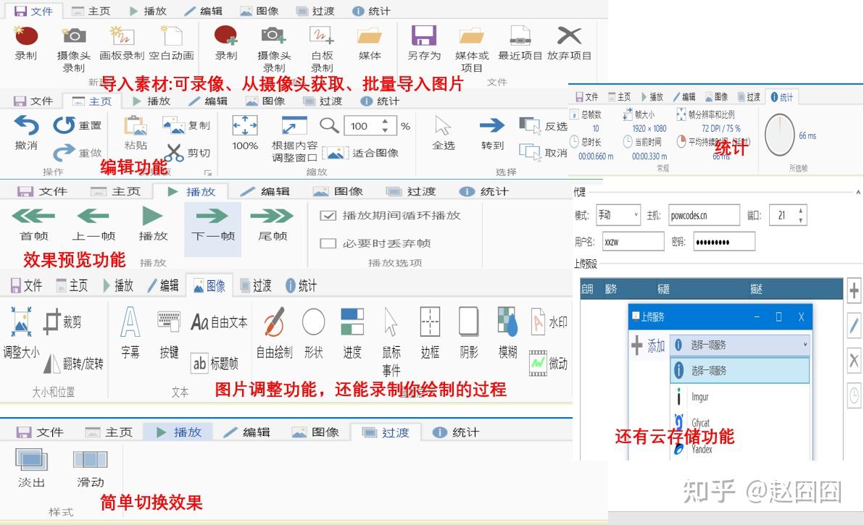
Task: Add a 水印 watermark
Action: tap(549, 322)
